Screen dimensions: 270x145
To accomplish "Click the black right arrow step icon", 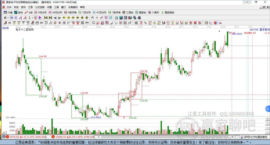I will (59, 18).
